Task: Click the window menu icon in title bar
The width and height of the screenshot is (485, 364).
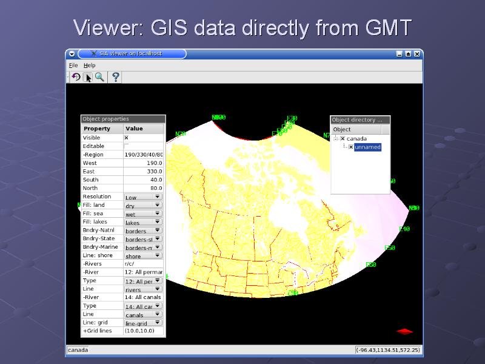Action: [x=72, y=54]
